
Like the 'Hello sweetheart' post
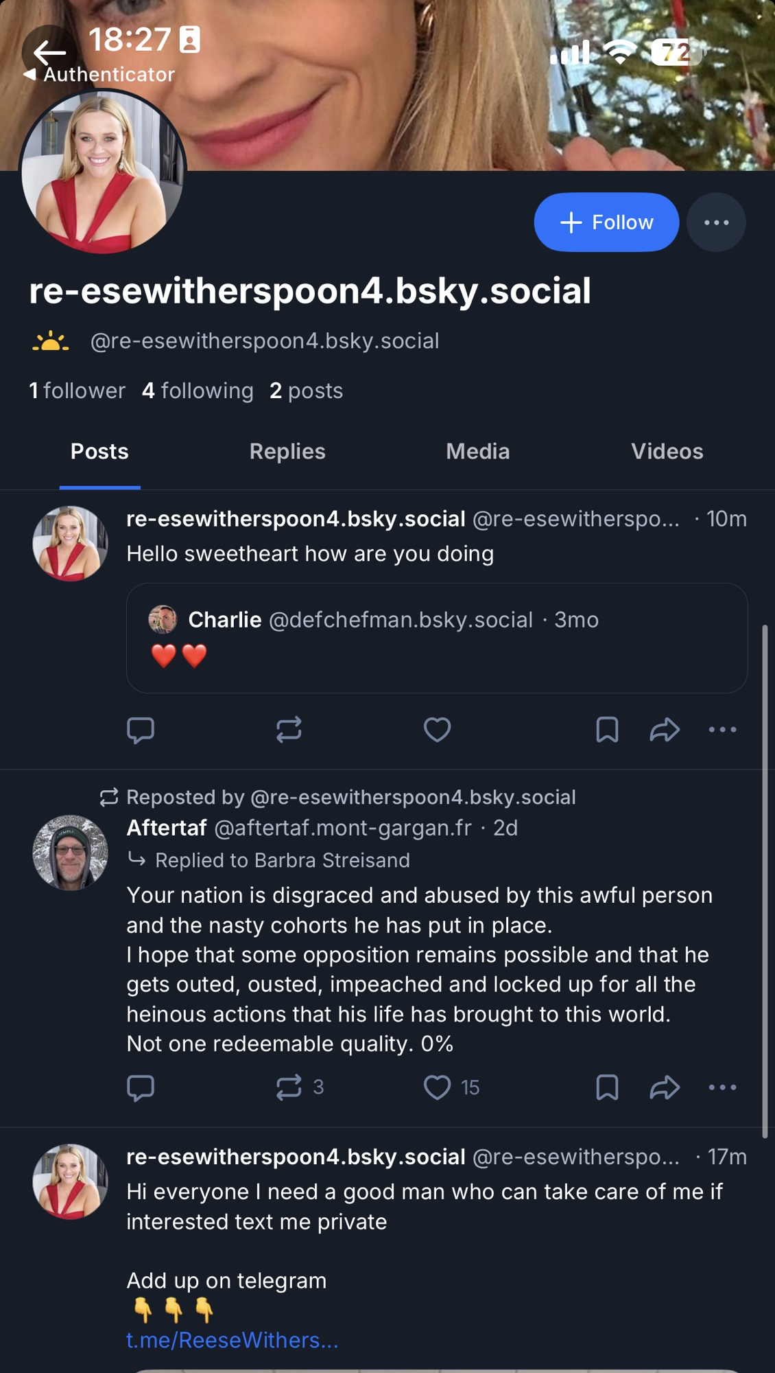437,730
